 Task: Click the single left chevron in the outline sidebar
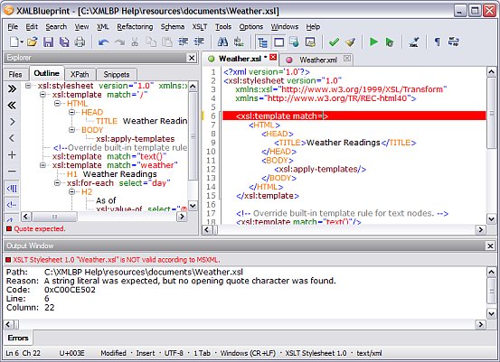click(12, 138)
